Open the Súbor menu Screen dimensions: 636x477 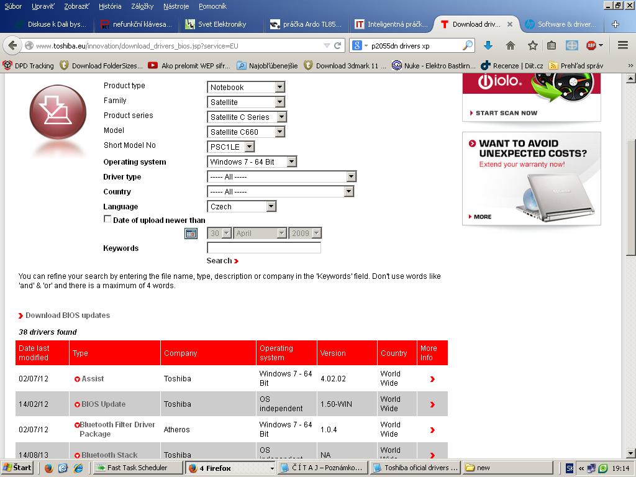(13, 6)
